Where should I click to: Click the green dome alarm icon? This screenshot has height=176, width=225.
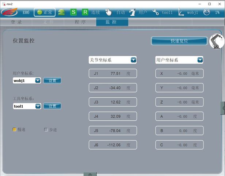click(62, 12)
